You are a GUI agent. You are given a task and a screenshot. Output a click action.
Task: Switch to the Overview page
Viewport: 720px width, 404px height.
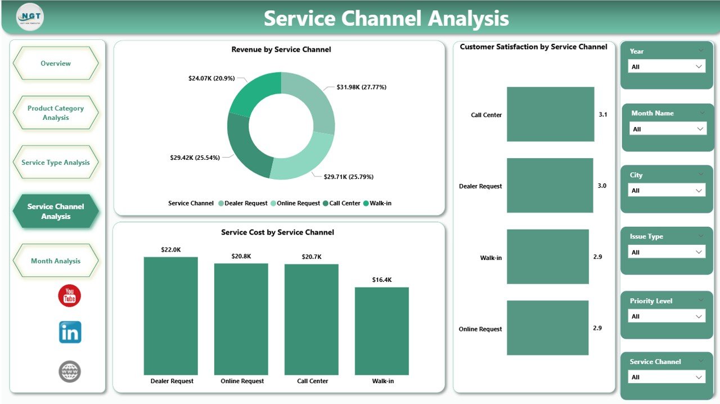click(55, 63)
